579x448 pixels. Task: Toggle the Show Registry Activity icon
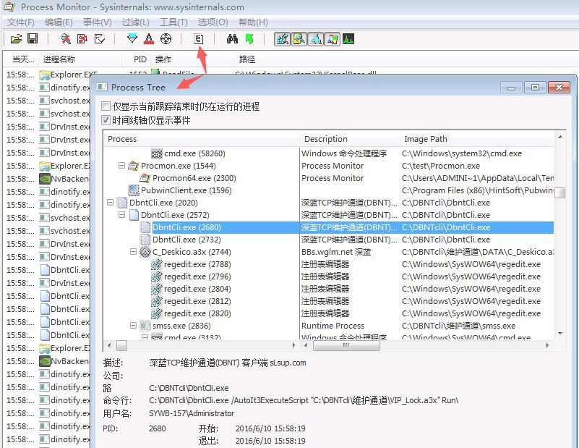tap(282, 38)
